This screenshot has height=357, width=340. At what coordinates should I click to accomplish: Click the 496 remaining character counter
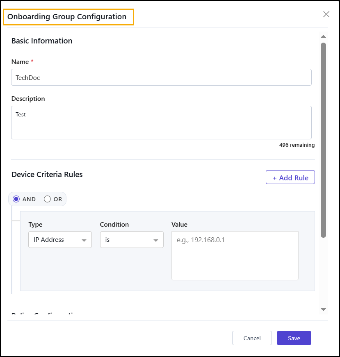point(297,145)
